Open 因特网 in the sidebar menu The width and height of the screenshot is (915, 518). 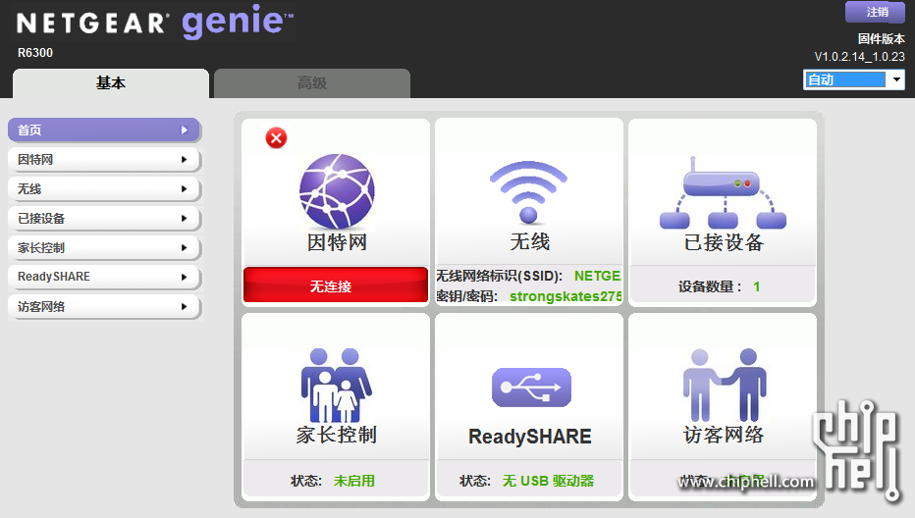pyautogui.click(x=104, y=159)
